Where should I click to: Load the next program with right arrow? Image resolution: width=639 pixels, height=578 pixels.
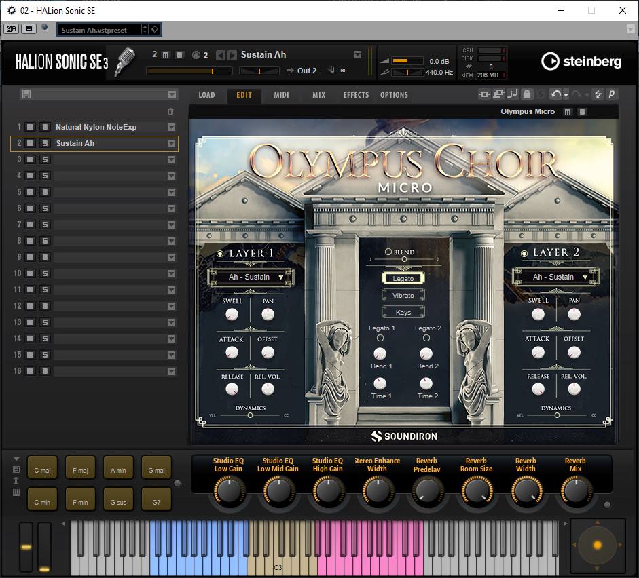coord(232,55)
